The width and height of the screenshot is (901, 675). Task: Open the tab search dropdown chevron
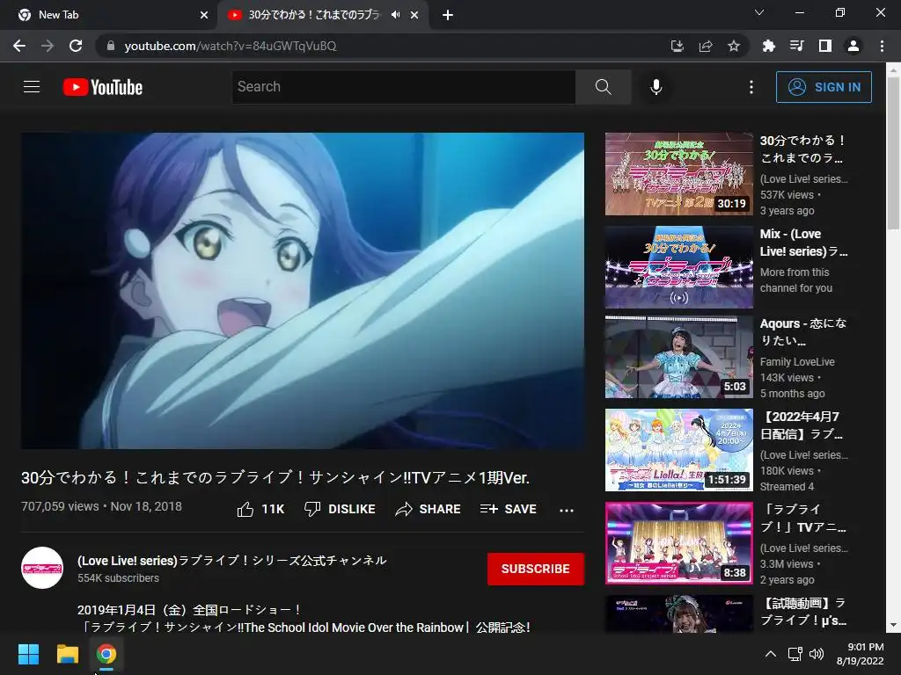coord(759,12)
